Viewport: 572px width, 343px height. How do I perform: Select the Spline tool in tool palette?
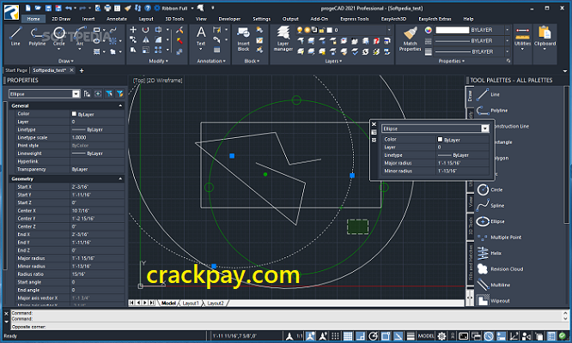tap(490, 205)
